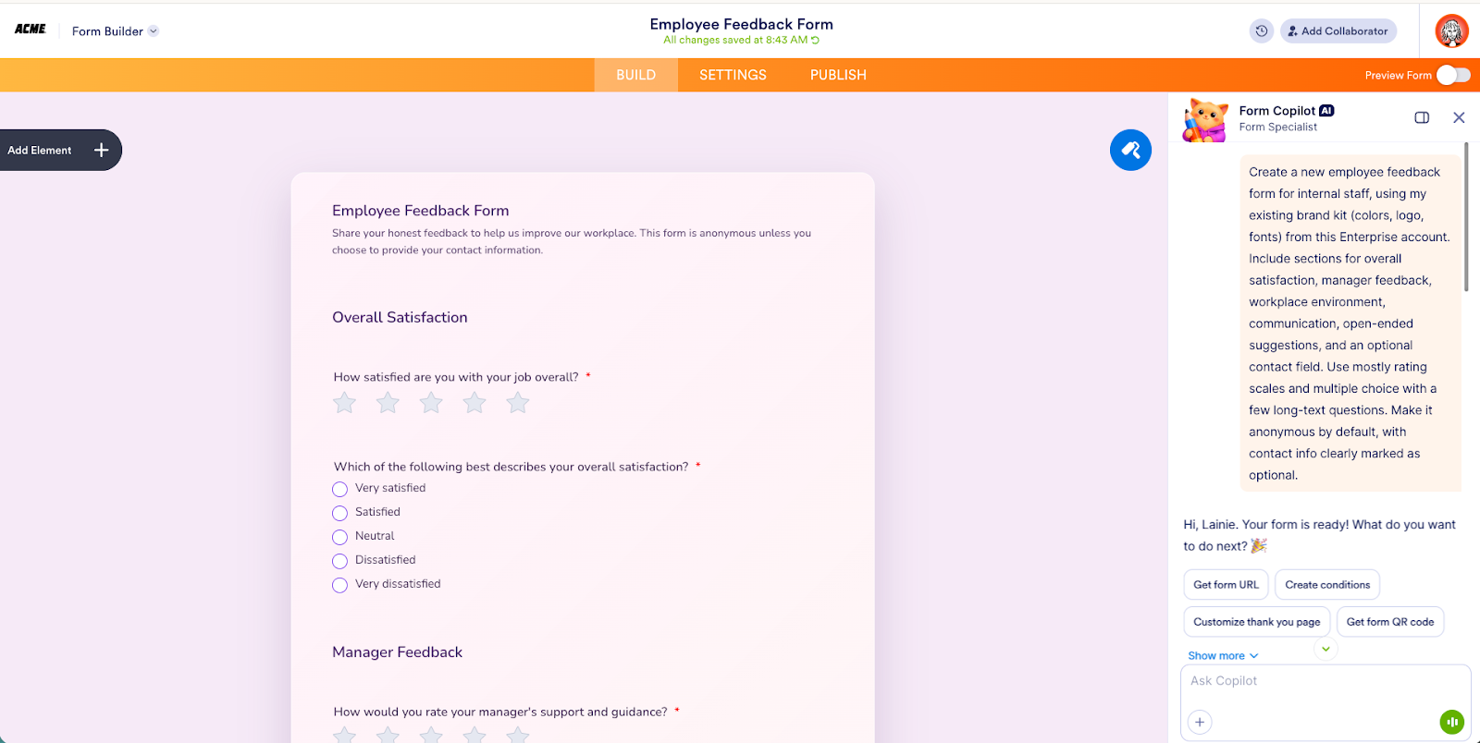Switch to the PUBLISH tab
1480x743 pixels.
click(838, 75)
